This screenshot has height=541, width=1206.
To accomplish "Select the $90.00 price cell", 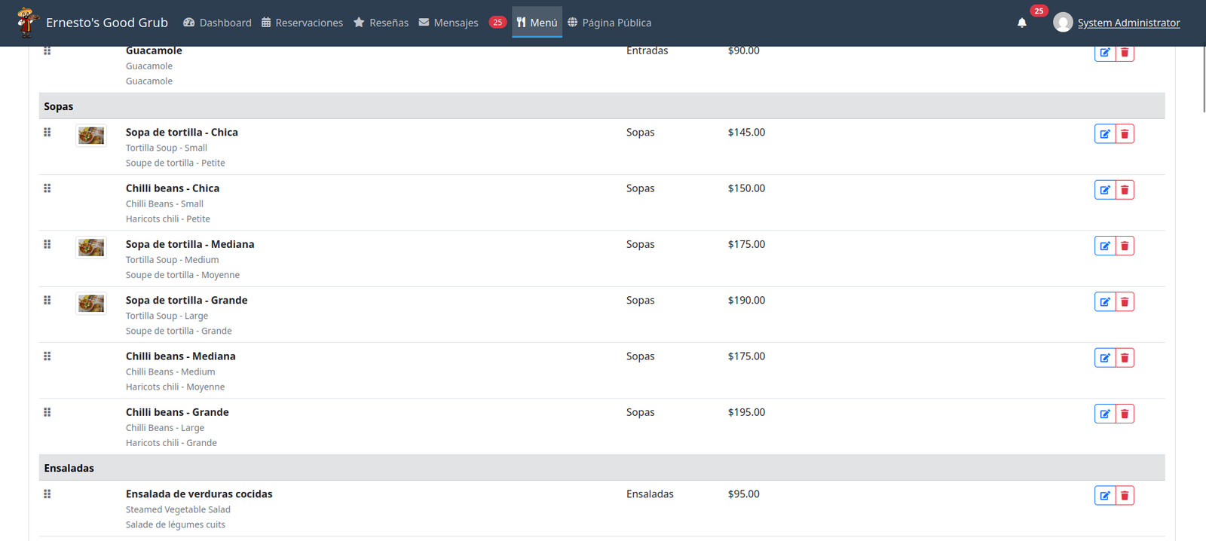I will tap(743, 51).
